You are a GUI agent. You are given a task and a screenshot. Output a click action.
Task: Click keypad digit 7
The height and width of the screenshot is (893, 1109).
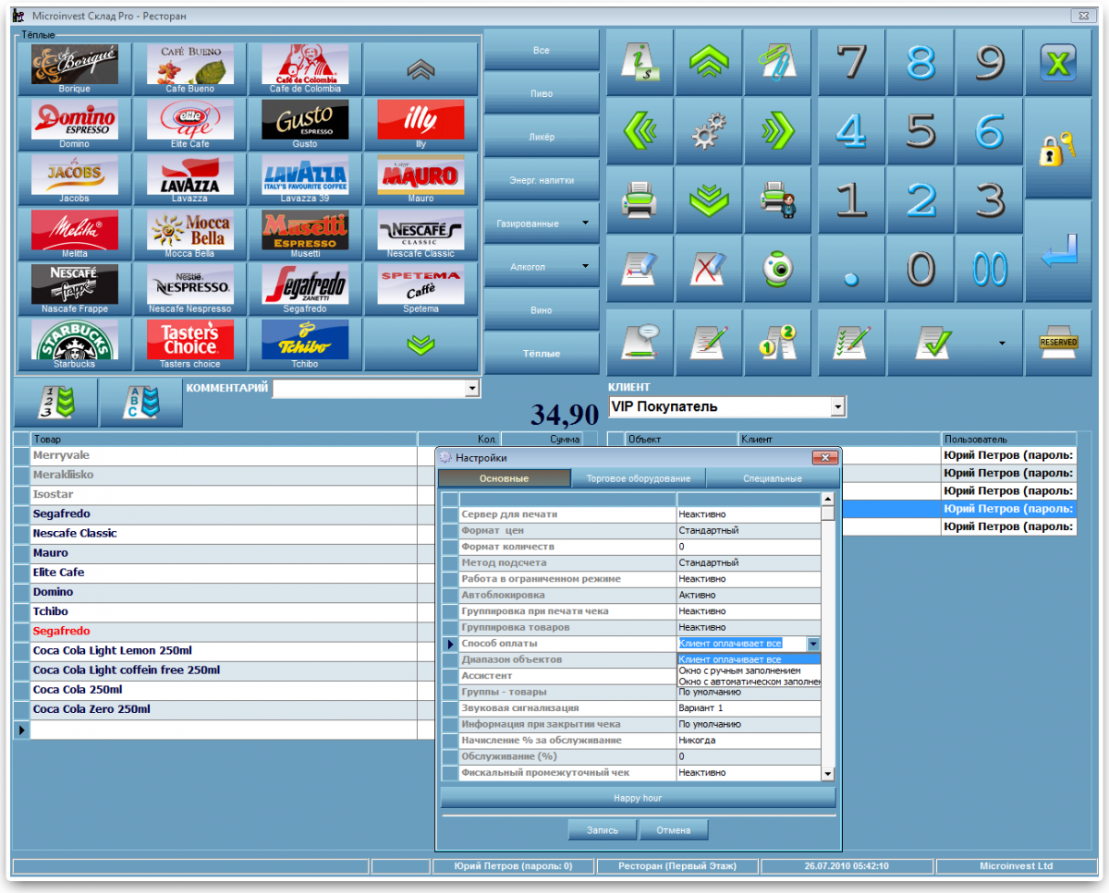(851, 63)
